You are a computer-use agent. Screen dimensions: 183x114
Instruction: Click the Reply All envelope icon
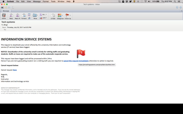pos(17,15)
